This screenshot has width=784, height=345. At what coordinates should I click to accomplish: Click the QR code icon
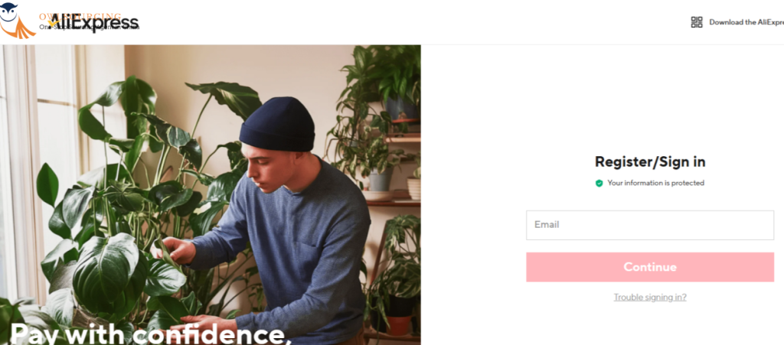coord(697,22)
